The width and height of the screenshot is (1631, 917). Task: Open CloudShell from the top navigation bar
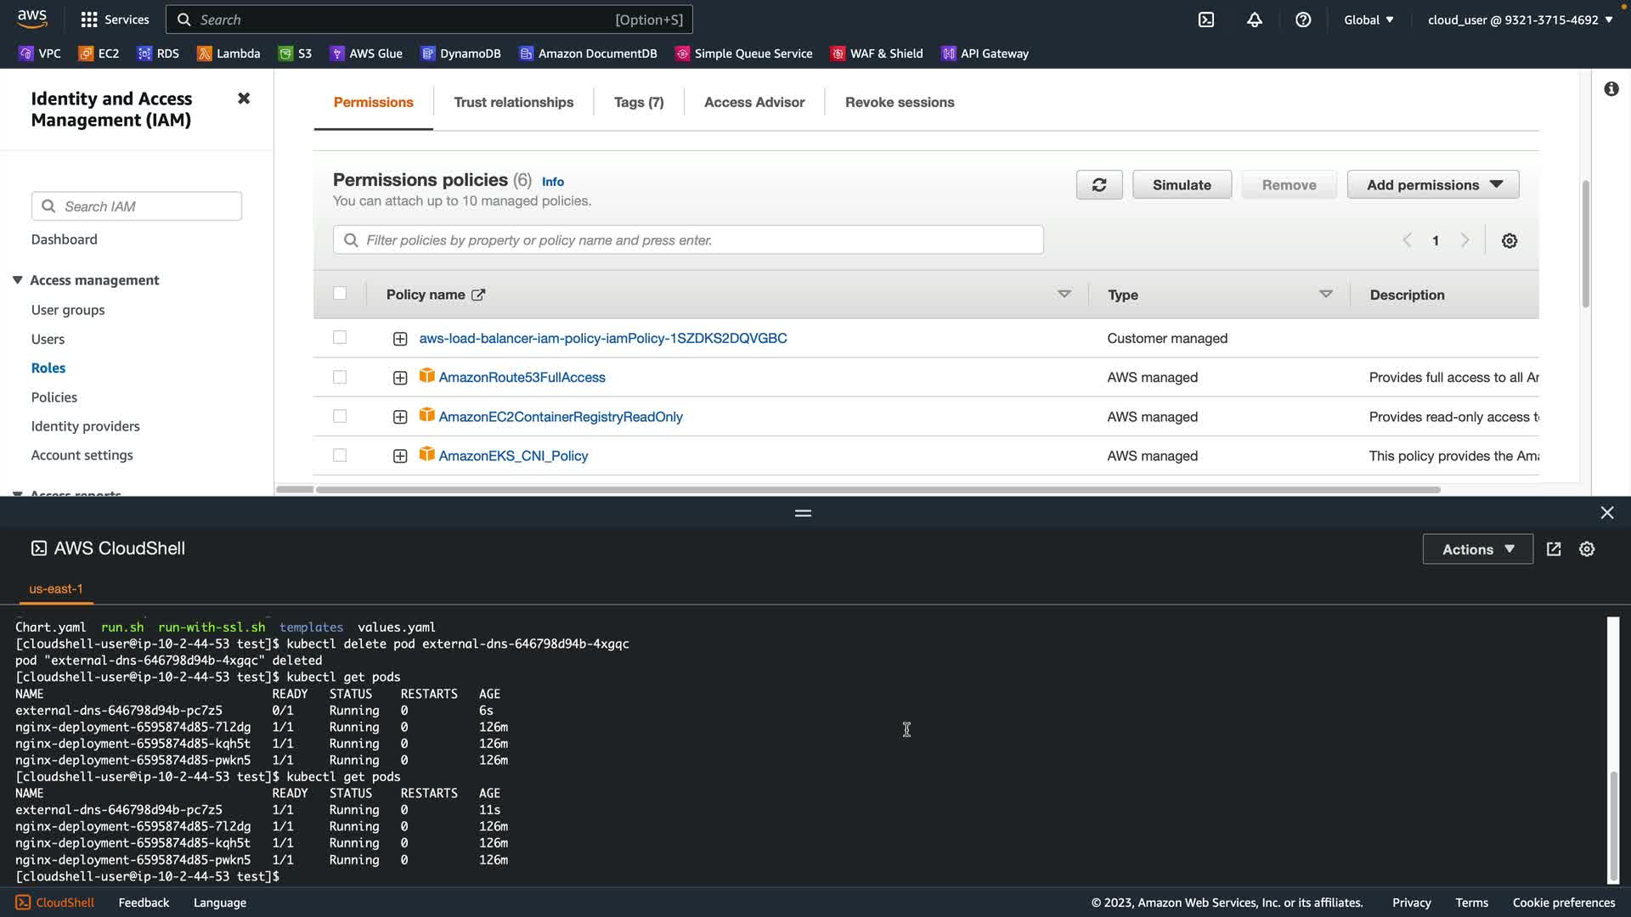[x=1206, y=20]
